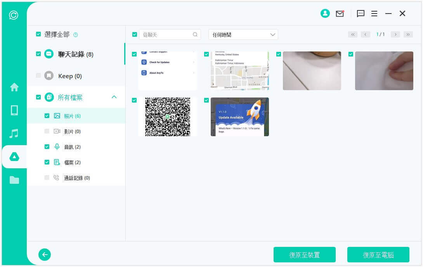The image size is (423, 267).
Task: Open the mail notifications icon
Action: [x=340, y=14]
